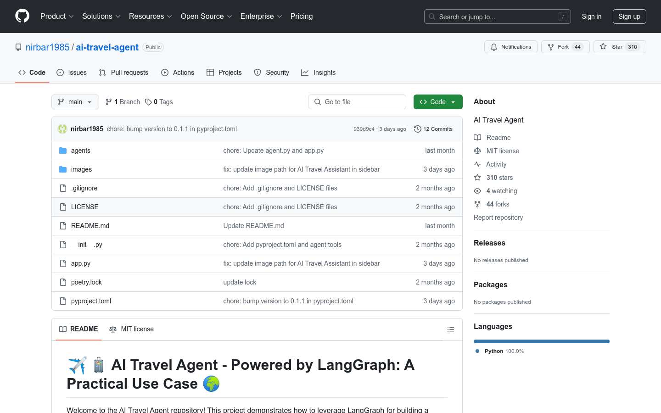
Task: Click the file icon next to .gitignore
Action: click(x=63, y=188)
